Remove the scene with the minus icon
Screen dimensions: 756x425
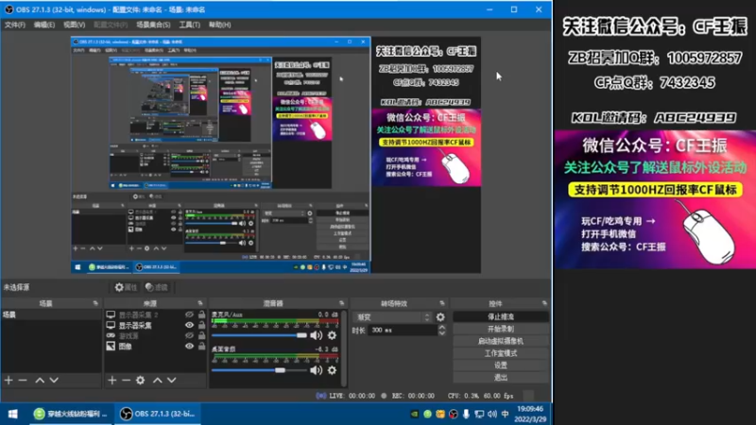[x=23, y=381]
